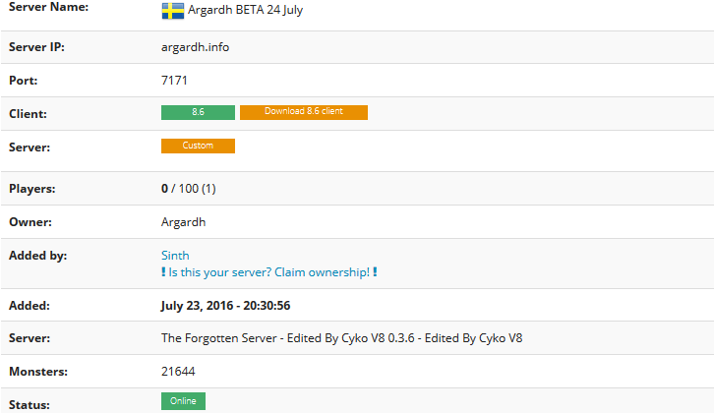The image size is (714, 413).
Task: Click the added date July 23, 2016
Action: (225, 306)
